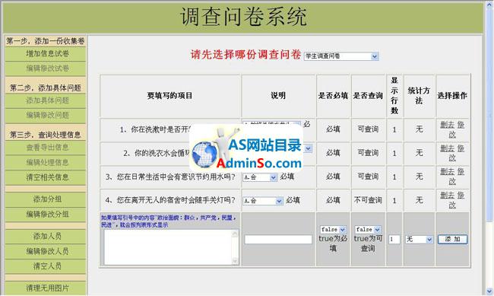
Task: Click 删去 for question 1
Action: [x=448, y=124]
